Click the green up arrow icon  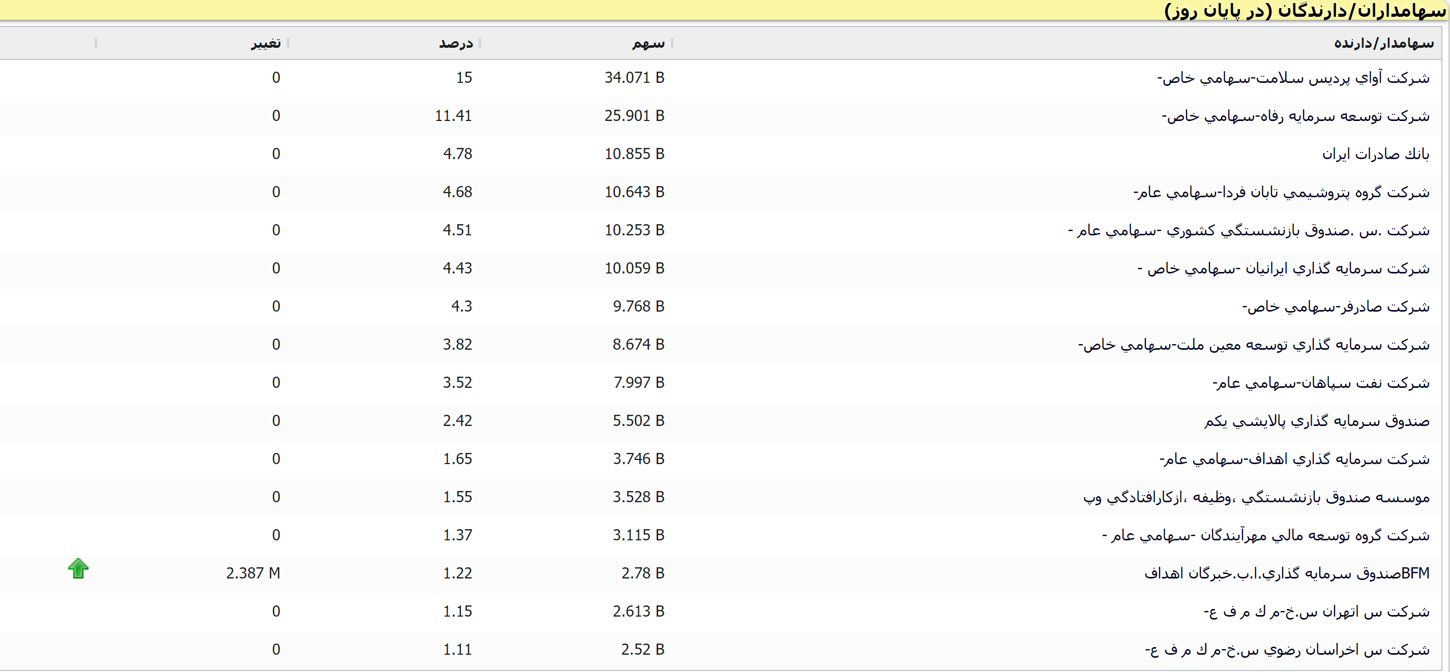tap(78, 568)
